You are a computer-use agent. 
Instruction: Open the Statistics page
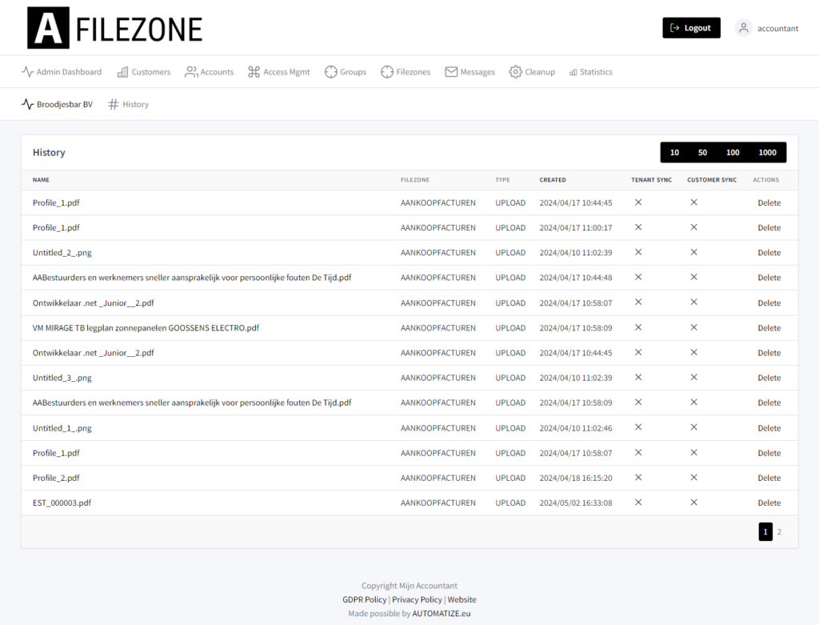[591, 72]
